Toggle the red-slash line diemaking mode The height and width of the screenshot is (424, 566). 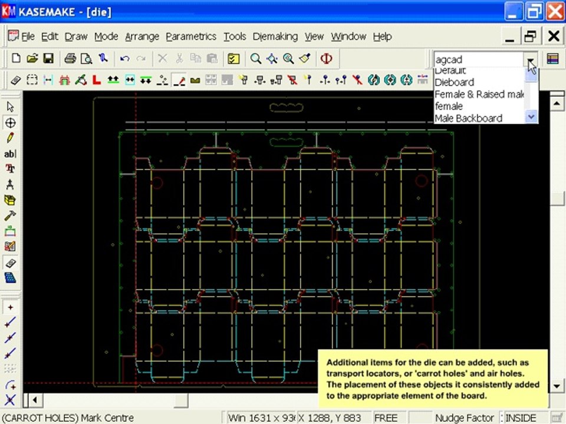tap(179, 80)
